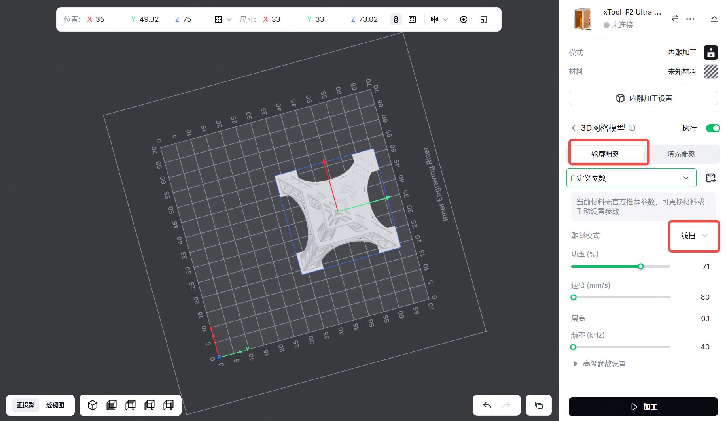Image resolution: width=727 pixels, height=421 pixels.
Task: Click the reset rotation icon in toolbar
Action: point(464,19)
